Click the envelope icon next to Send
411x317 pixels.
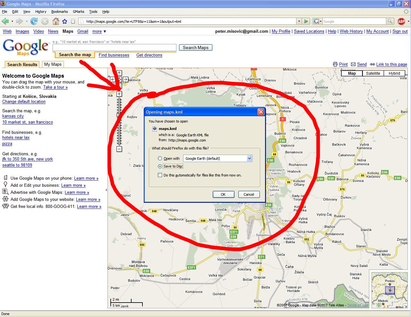353,64
